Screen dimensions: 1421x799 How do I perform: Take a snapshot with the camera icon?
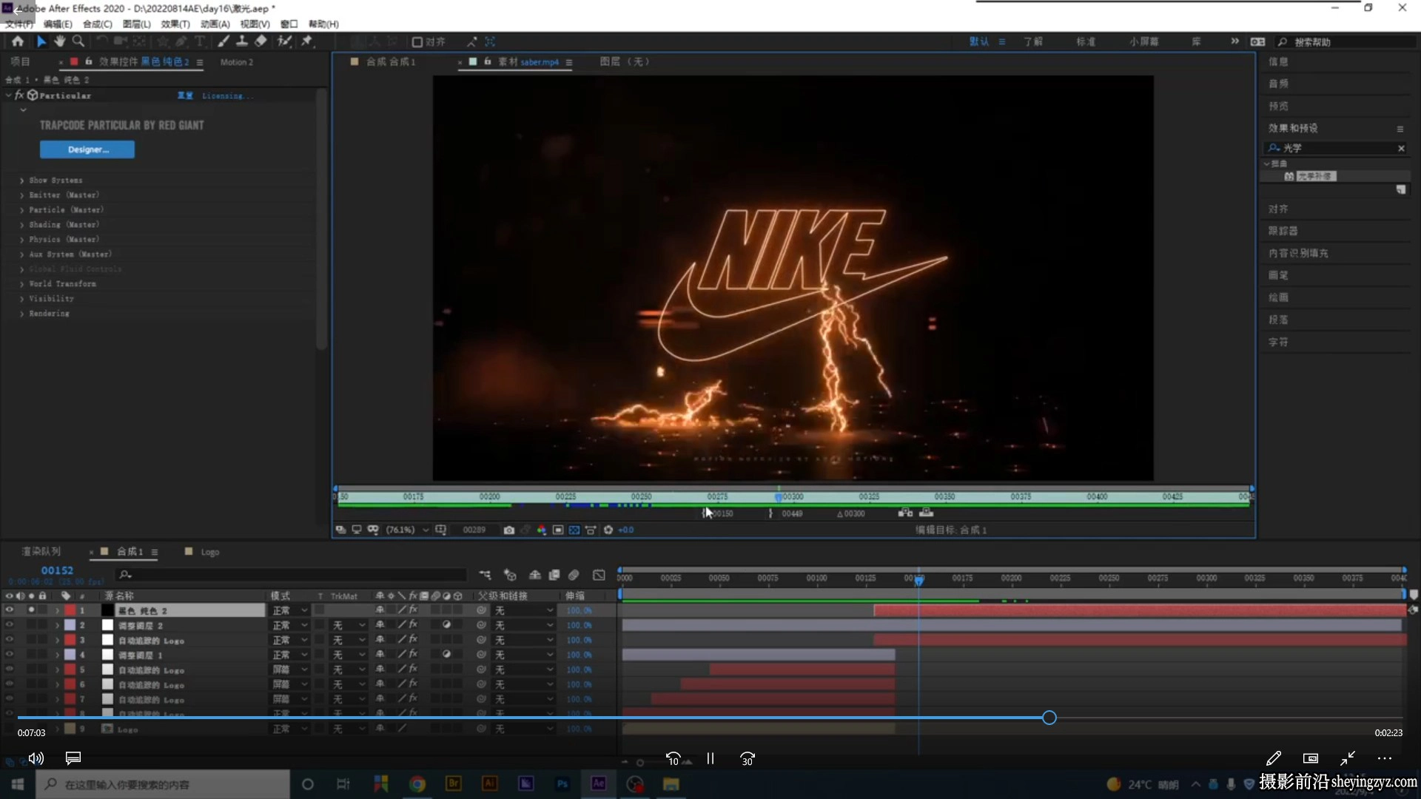pos(509,530)
